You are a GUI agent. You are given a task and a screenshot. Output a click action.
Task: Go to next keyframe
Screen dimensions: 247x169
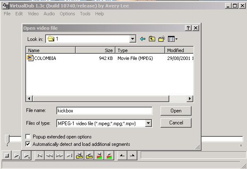coord(89,156)
